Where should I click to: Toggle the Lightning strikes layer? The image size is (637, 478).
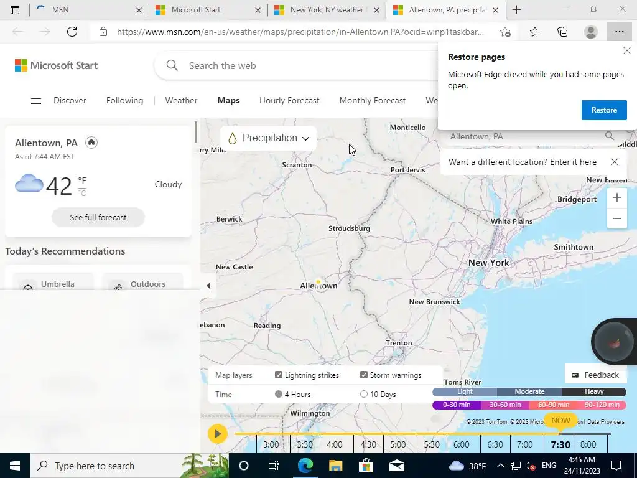pos(278,375)
